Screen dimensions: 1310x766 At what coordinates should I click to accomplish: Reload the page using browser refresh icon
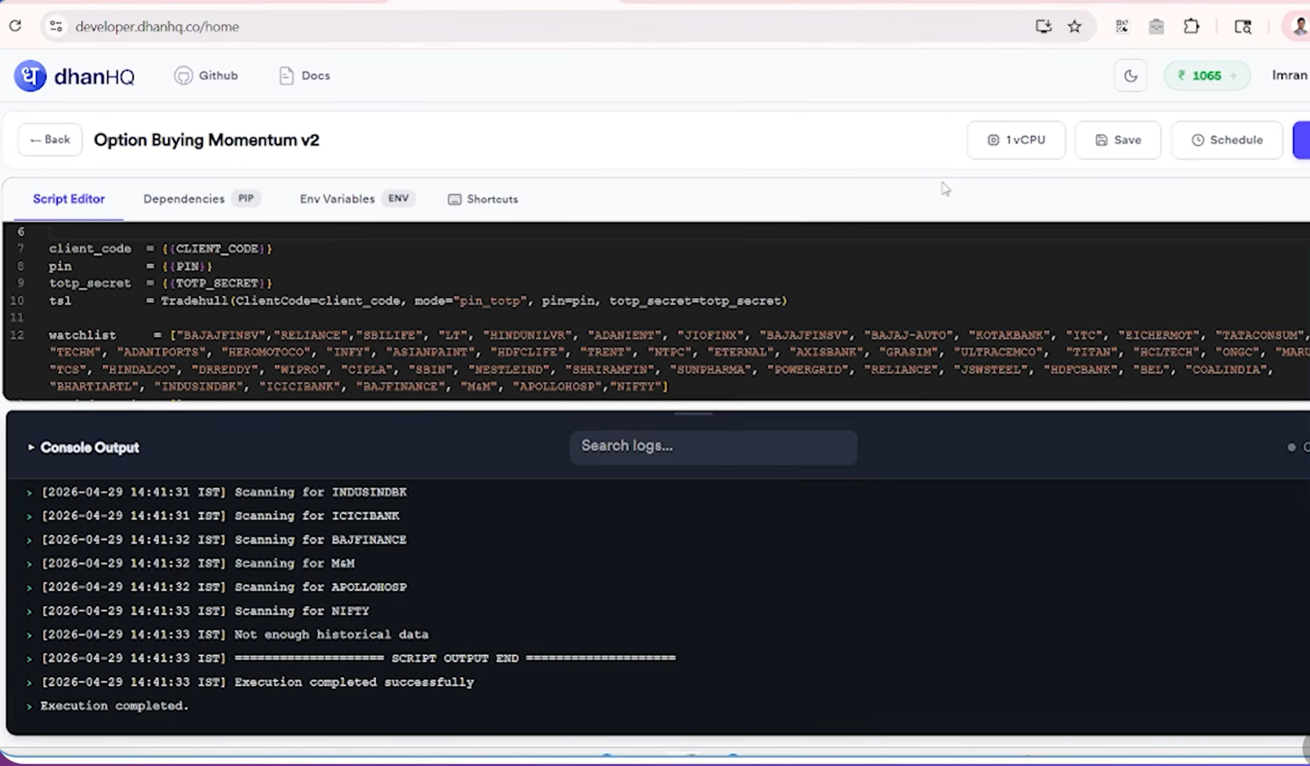pyautogui.click(x=15, y=26)
